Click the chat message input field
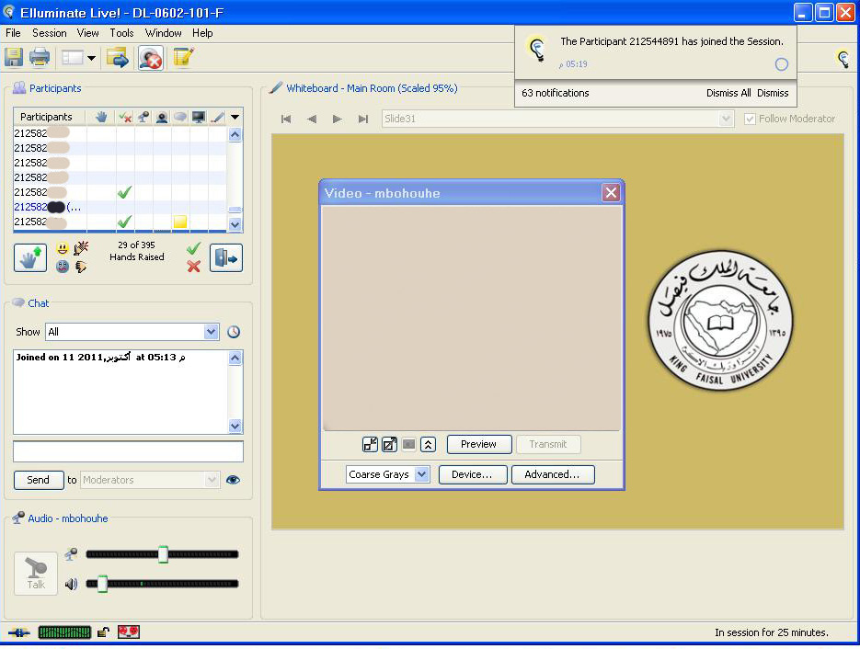The width and height of the screenshot is (860, 649). pos(129,451)
